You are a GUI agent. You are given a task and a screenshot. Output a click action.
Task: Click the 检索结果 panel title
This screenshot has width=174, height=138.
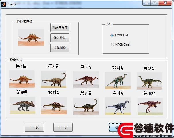(16, 60)
